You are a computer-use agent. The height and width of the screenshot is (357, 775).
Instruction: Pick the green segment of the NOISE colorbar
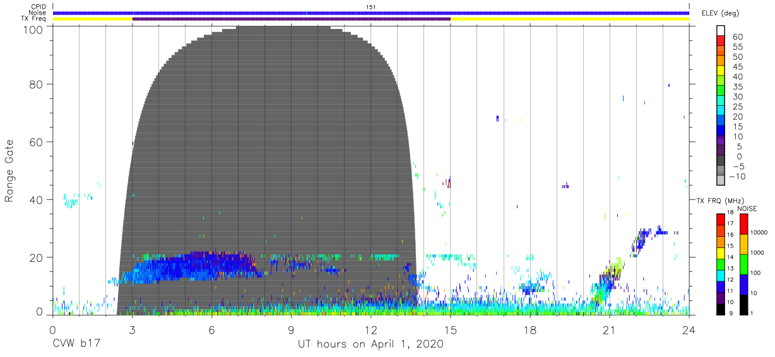tap(743, 264)
